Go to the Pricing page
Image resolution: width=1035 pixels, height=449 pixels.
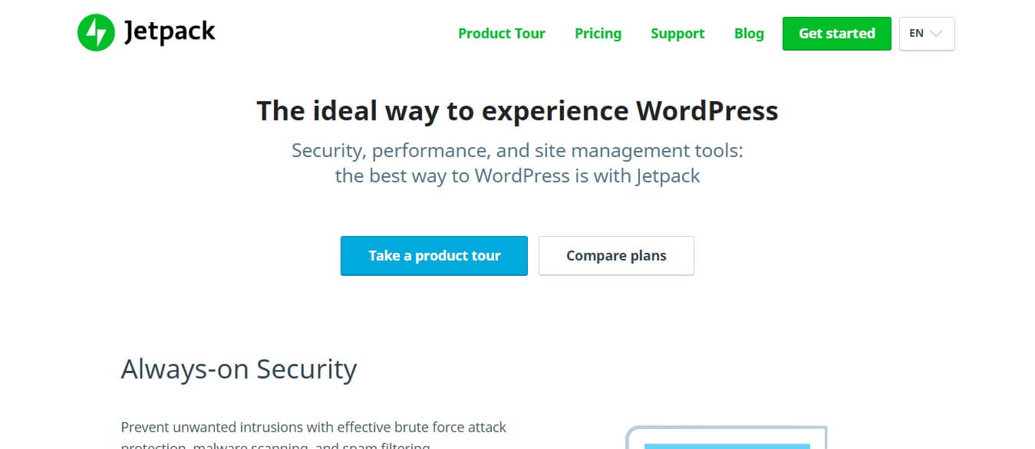[598, 34]
